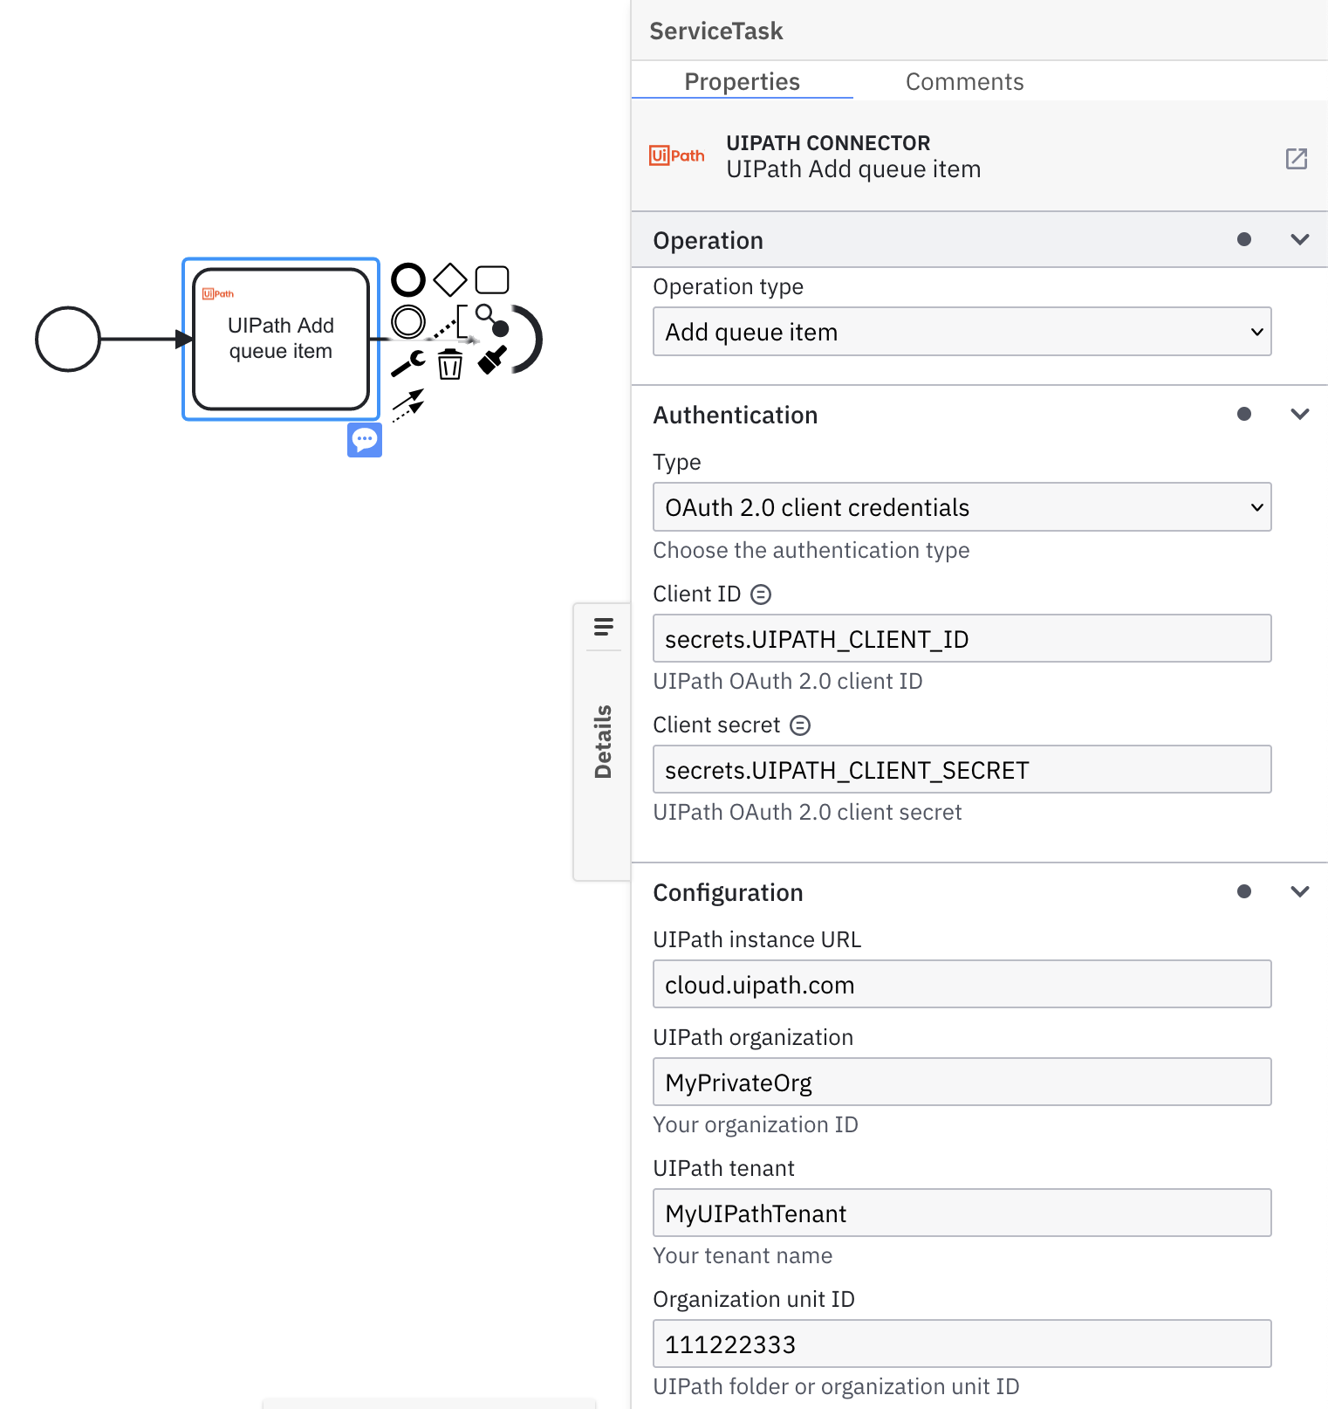Append an end event from the context pad
The image size is (1328, 1409).
(x=407, y=278)
